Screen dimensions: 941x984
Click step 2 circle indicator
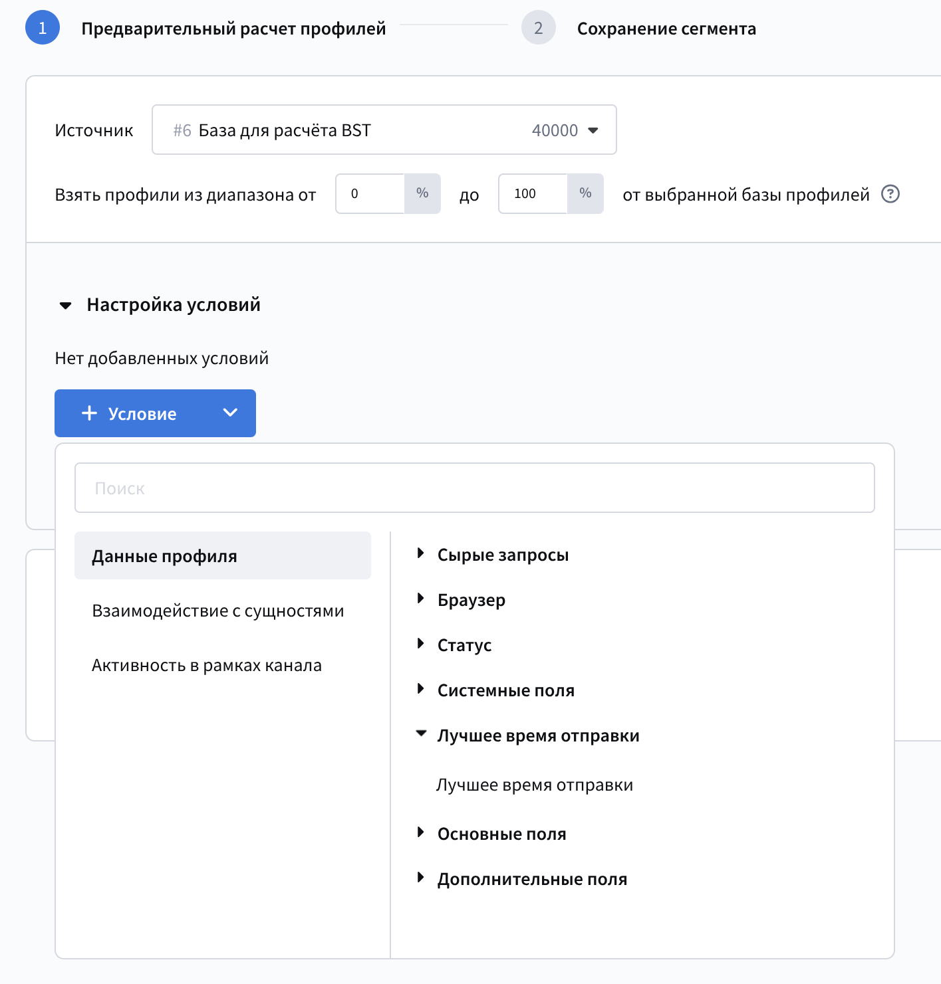click(x=538, y=28)
